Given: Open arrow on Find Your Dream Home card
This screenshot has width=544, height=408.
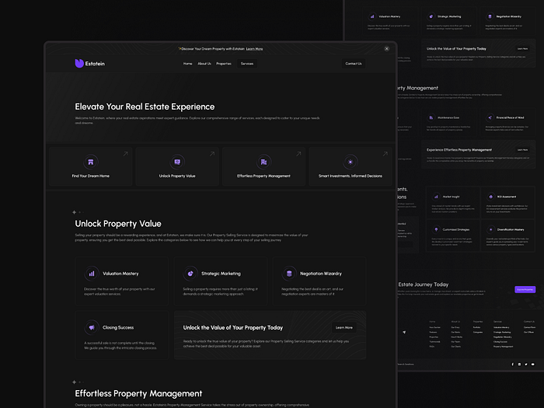Looking at the screenshot, I should (126, 154).
